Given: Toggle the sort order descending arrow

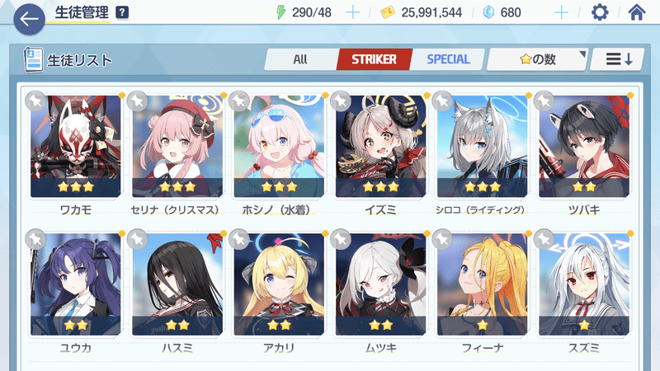Looking at the screenshot, I should pyautogui.click(x=617, y=59).
